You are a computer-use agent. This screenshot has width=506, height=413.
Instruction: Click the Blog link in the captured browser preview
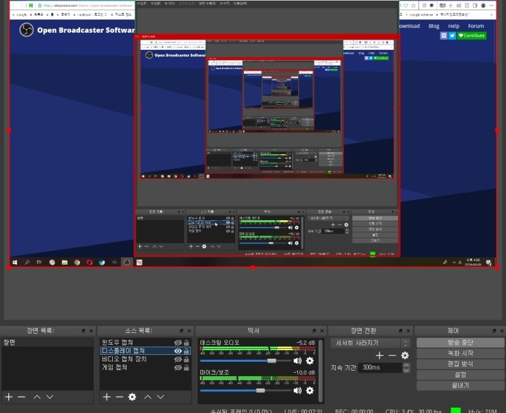click(434, 26)
